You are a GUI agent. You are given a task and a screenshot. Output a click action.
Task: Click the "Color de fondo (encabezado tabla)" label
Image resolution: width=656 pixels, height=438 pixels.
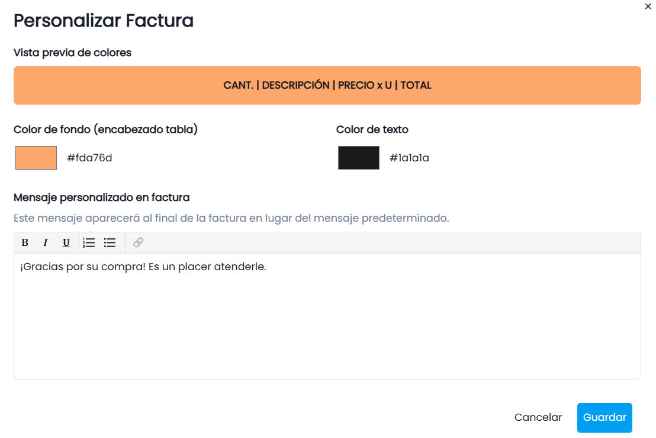coord(105,129)
